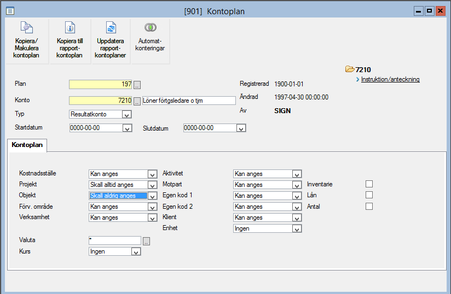The width and height of the screenshot is (451, 294).
Task: Maximize the Kontoplan window
Action: (x=430, y=11)
